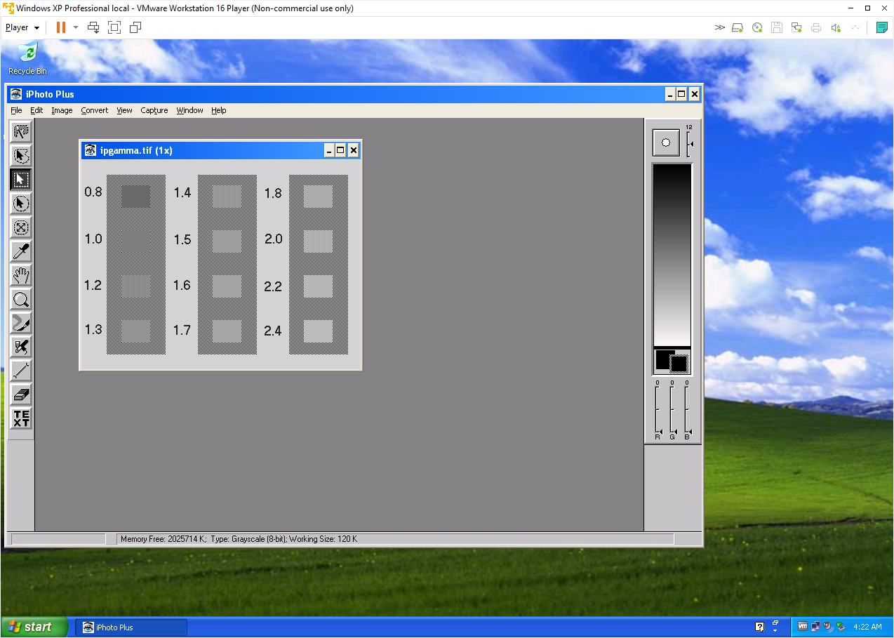The image size is (894, 638).
Task: Click the 1.5 gamma patch
Action: pos(227,241)
